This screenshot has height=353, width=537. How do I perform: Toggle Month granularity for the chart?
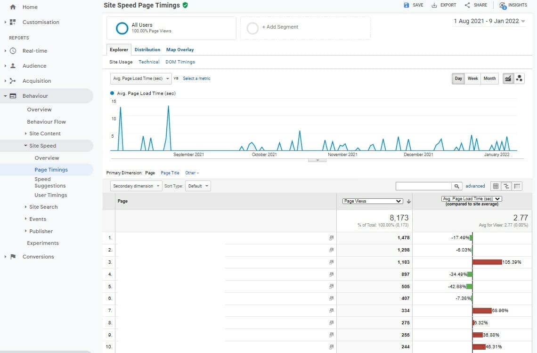(489, 78)
